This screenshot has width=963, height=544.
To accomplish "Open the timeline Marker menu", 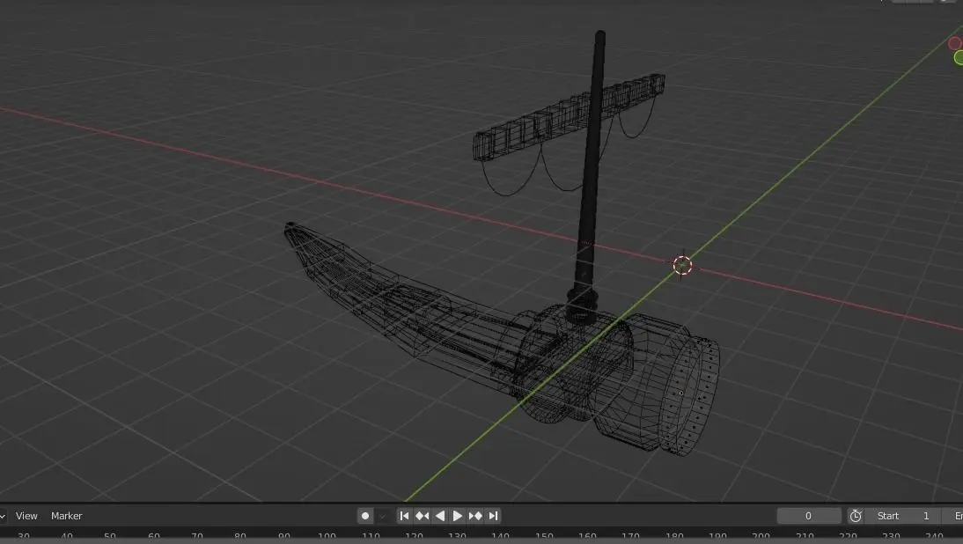I will (66, 516).
